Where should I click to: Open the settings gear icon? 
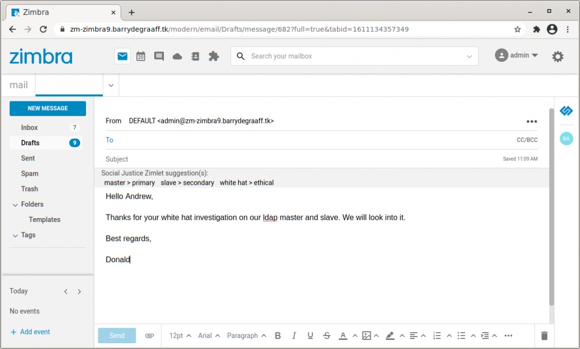tap(558, 56)
